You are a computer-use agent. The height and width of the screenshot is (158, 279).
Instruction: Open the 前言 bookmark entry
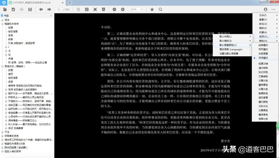point(11,39)
